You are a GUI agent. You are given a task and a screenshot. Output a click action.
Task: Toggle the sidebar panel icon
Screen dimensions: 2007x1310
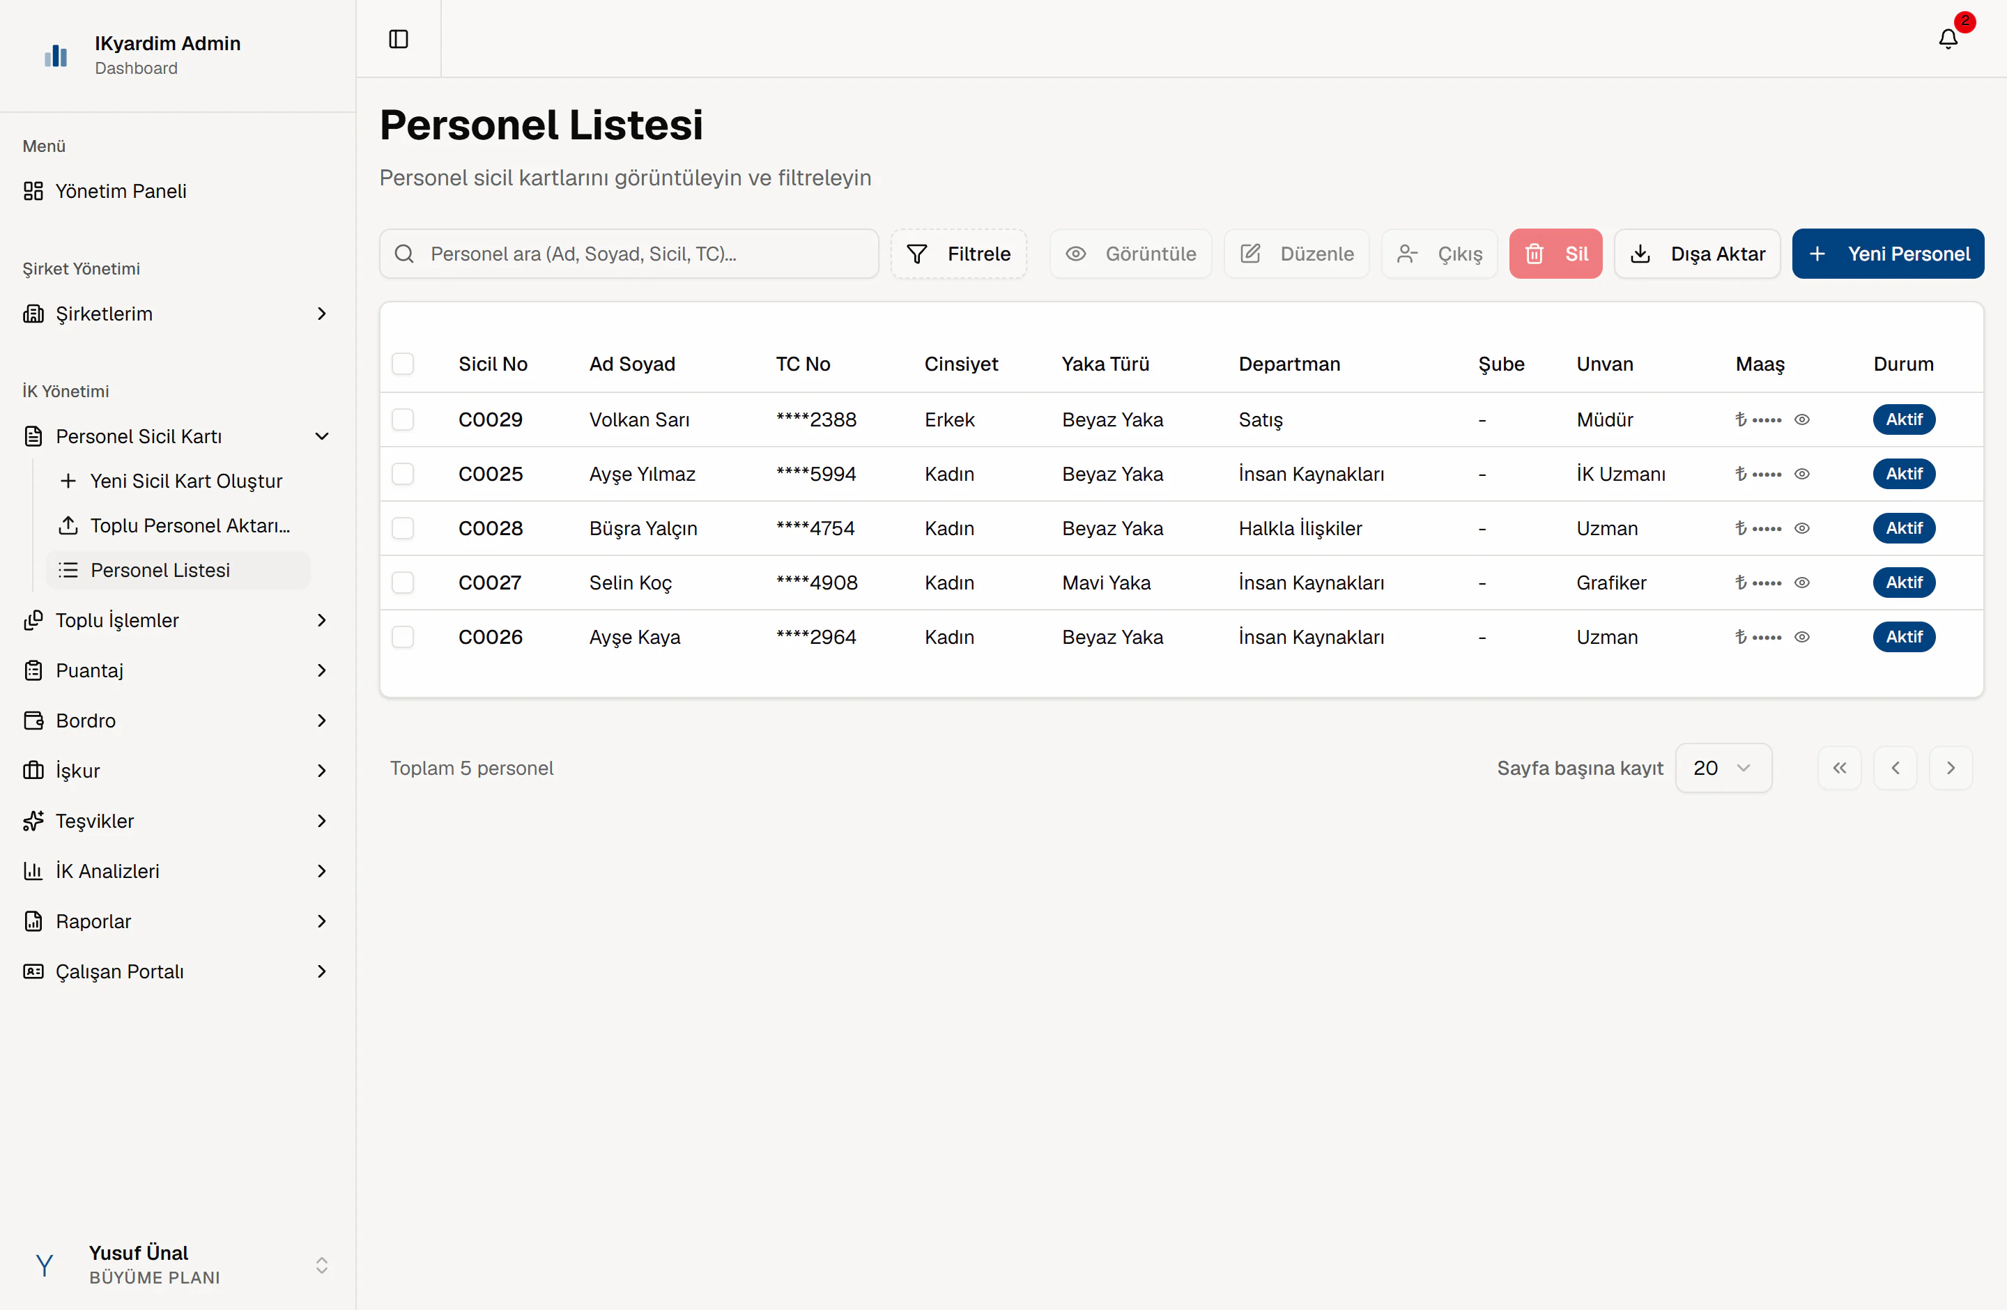pos(398,39)
